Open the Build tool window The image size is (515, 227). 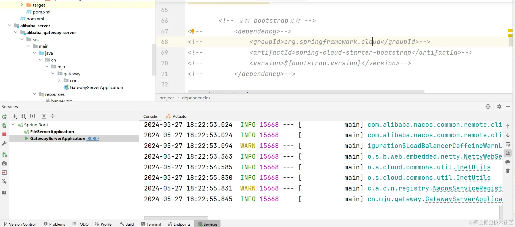[127, 224]
